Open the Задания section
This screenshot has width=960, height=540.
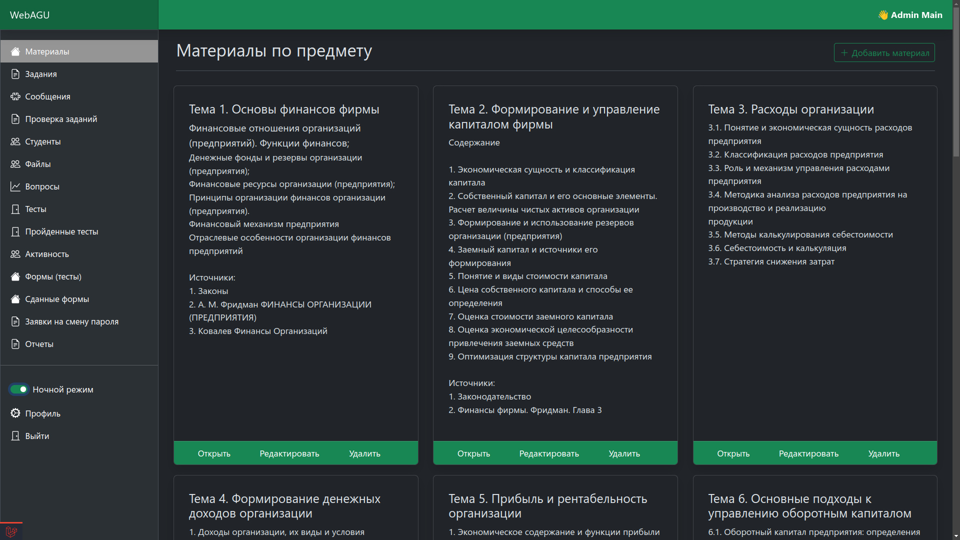(79, 74)
